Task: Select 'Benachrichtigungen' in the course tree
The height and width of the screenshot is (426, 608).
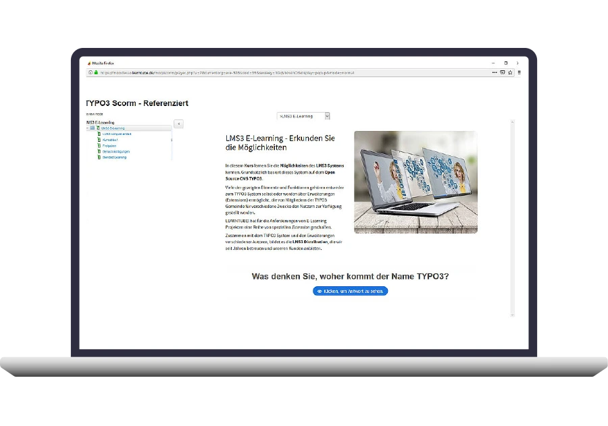Action: (x=116, y=151)
